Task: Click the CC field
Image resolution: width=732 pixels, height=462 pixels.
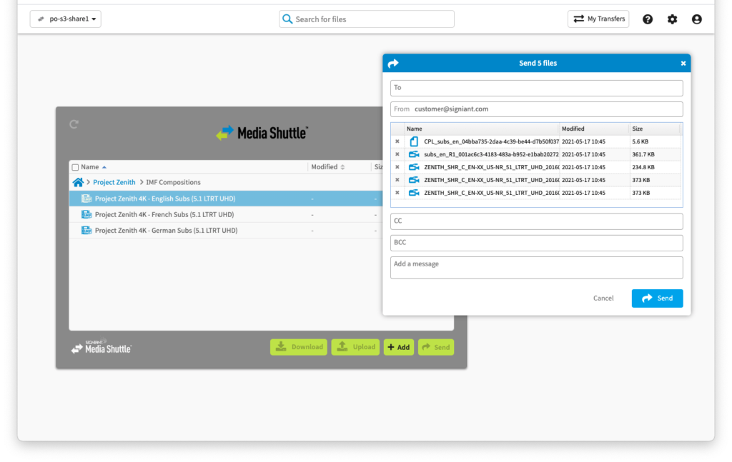Action: [x=536, y=221]
